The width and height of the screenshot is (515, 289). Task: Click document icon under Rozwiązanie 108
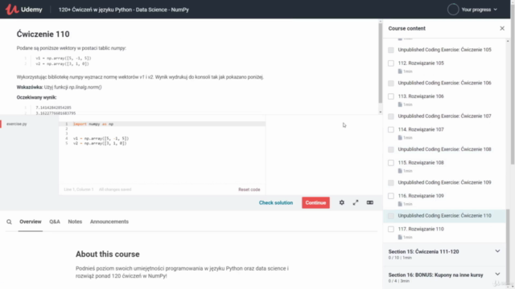(400, 170)
